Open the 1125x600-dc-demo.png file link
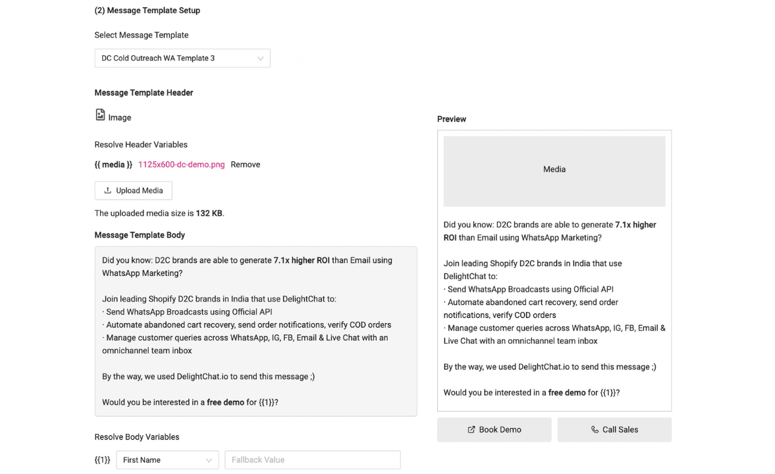 coord(181,165)
